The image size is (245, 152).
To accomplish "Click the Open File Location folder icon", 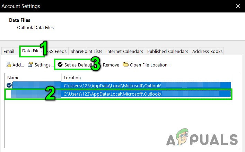I will click(x=126, y=64).
